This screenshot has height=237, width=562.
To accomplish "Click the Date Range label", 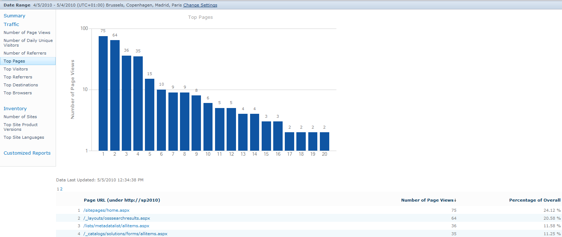I will [17, 5].
